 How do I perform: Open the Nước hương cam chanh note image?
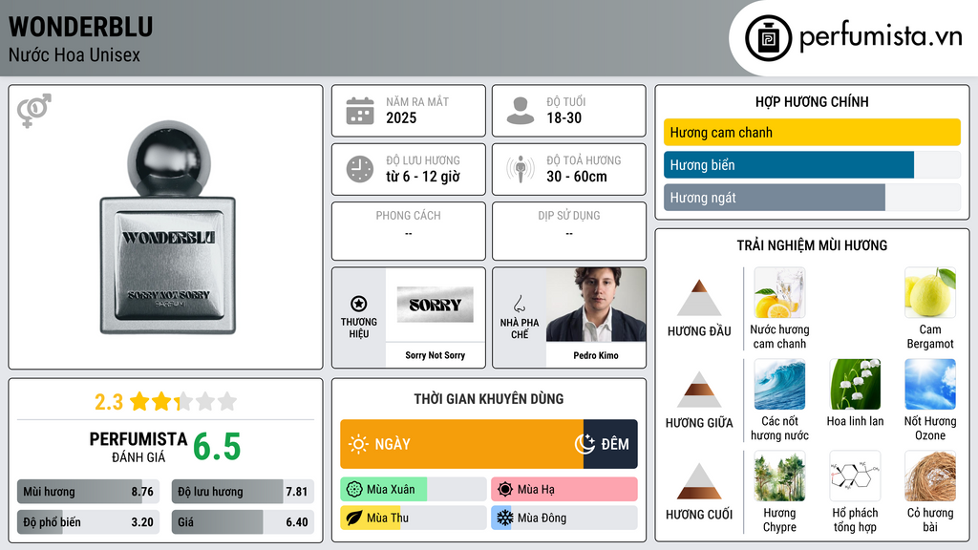(779, 293)
